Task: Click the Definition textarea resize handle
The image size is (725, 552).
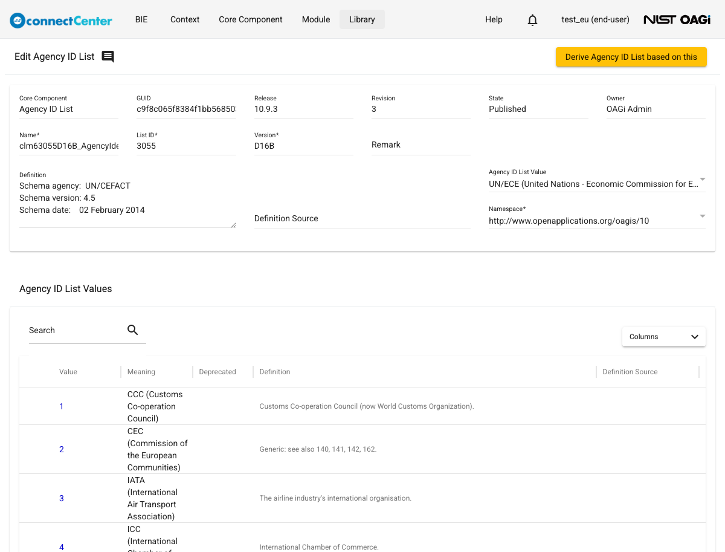Action: tap(233, 225)
